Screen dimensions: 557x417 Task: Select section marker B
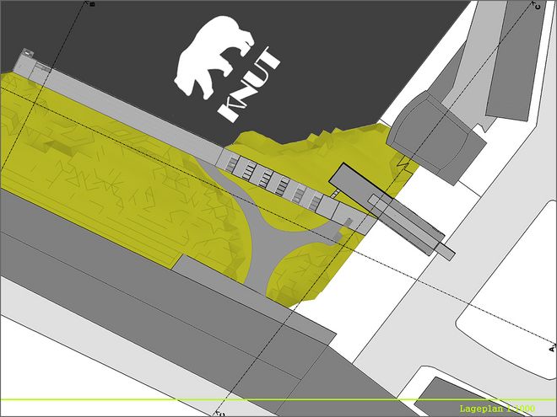[92, 4]
